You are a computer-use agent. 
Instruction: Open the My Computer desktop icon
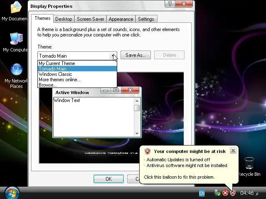coord(16,42)
